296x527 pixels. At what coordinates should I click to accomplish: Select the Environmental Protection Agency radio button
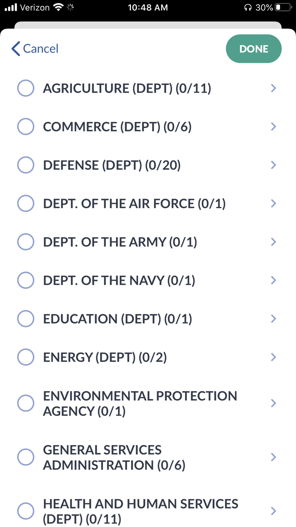click(26, 403)
